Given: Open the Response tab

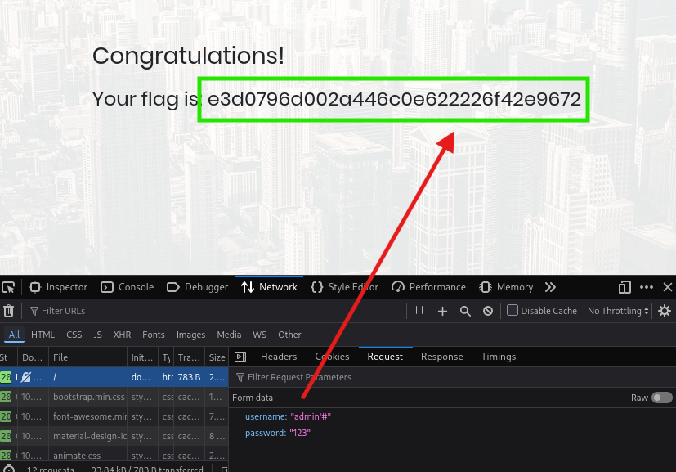Looking at the screenshot, I should pos(441,357).
